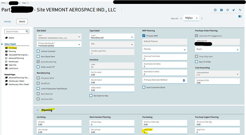246x135 pixels.
Task: Toggle Link to Contract checkbox
Action: pyautogui.click(x=38, y=51)
